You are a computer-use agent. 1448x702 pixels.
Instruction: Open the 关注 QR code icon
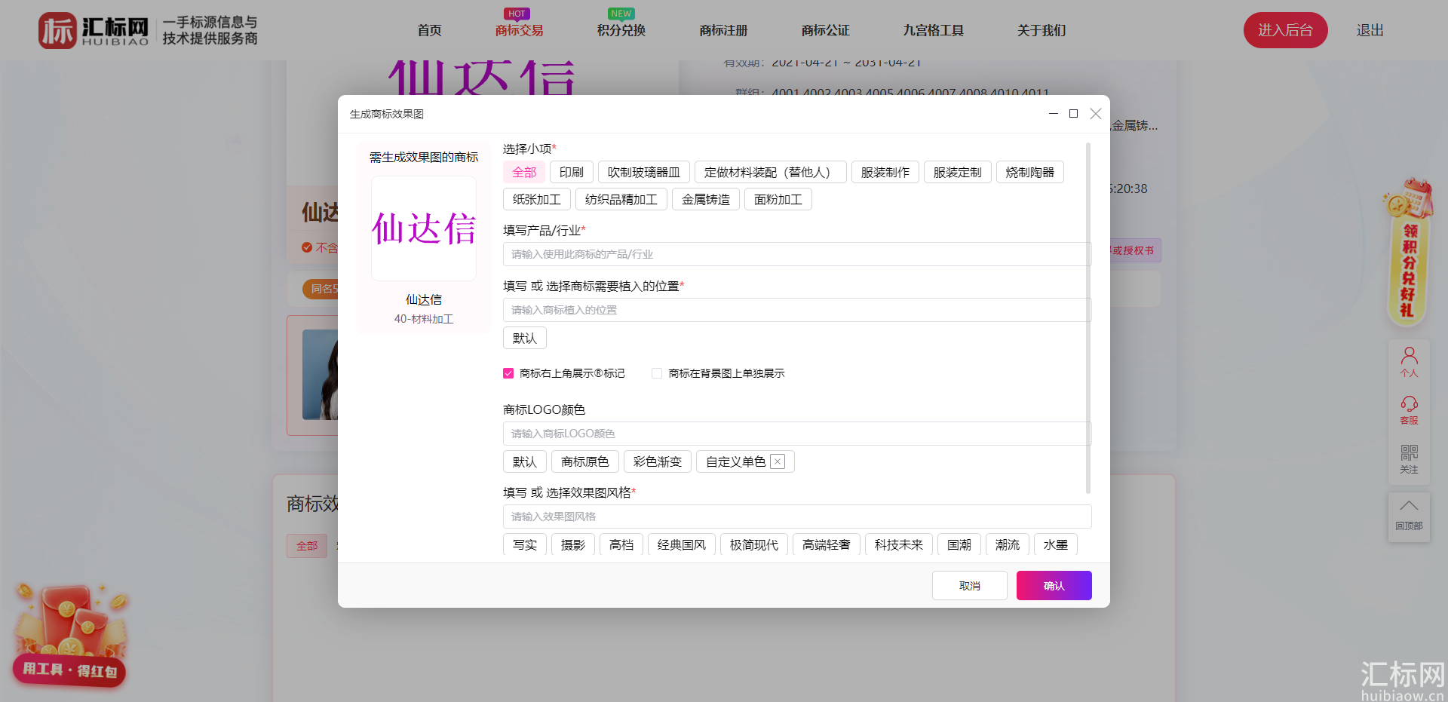click(1409, 458)
